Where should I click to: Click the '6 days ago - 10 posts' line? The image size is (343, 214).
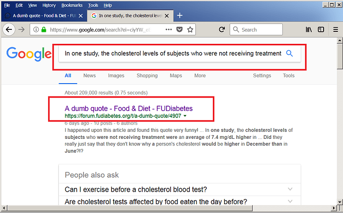[101, 123]
